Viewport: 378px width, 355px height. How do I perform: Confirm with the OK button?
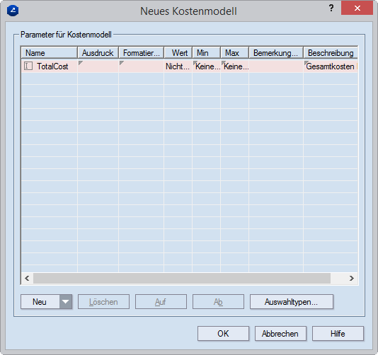tap(223, 334)
